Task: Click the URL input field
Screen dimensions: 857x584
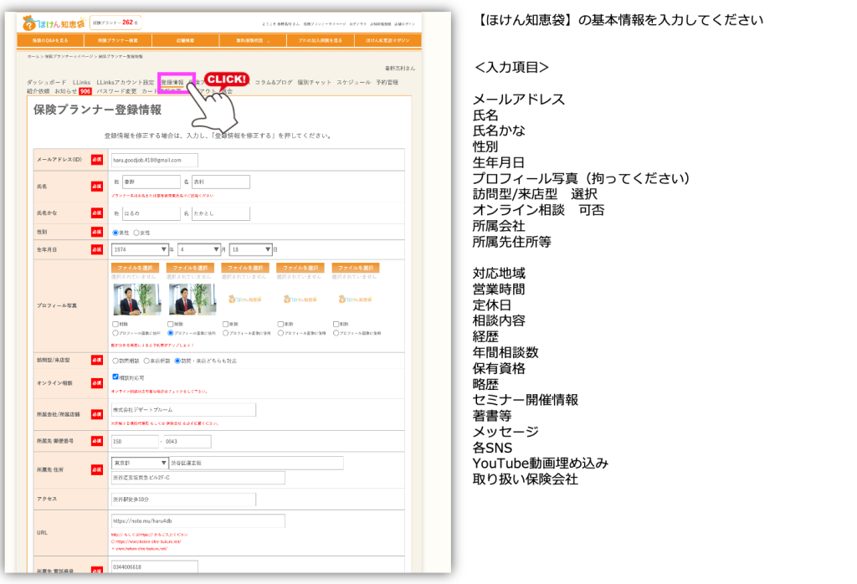Action: (x=198, y=521)
